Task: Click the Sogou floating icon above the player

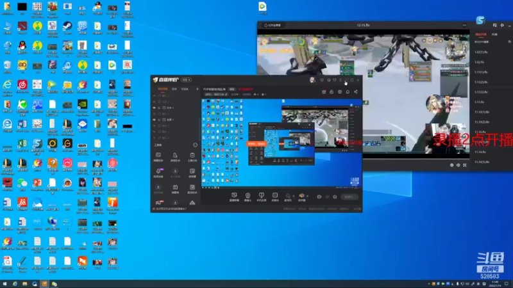Action: tap(480, 20)
